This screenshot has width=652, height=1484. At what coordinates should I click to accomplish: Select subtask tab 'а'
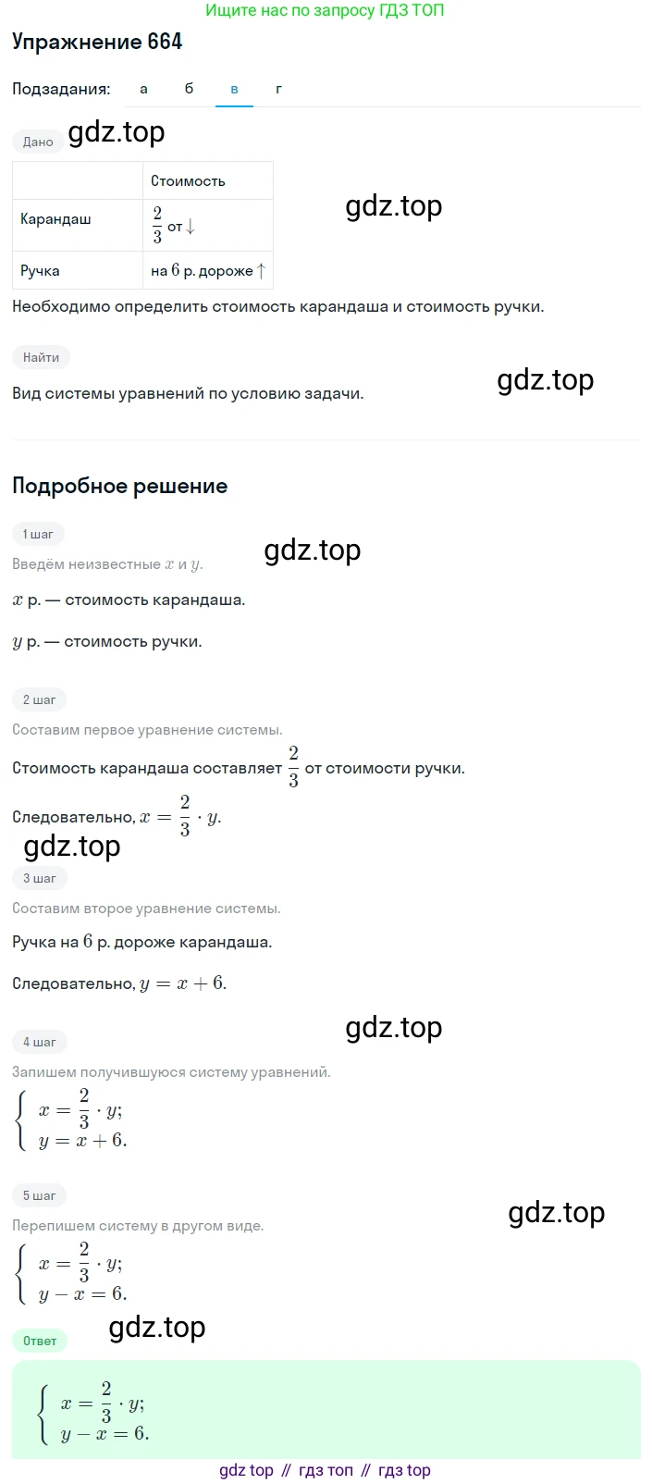(143, 89)
